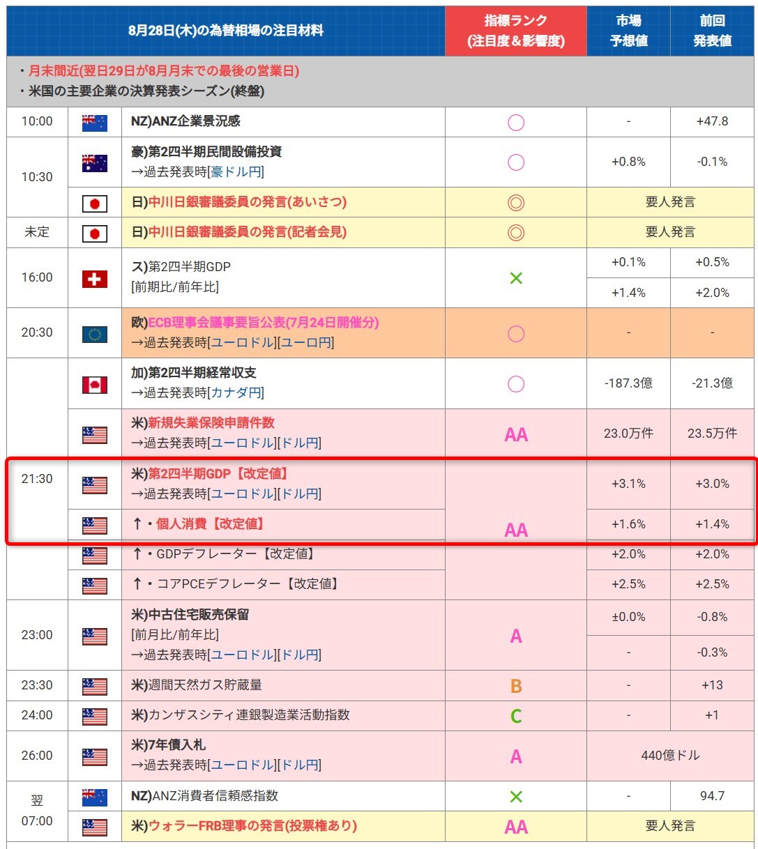Viewport: 758px width, 849px height.
Task: Open the ユーロドル link under 第2四半期GDP【改定値】
Action: point(243,494)
